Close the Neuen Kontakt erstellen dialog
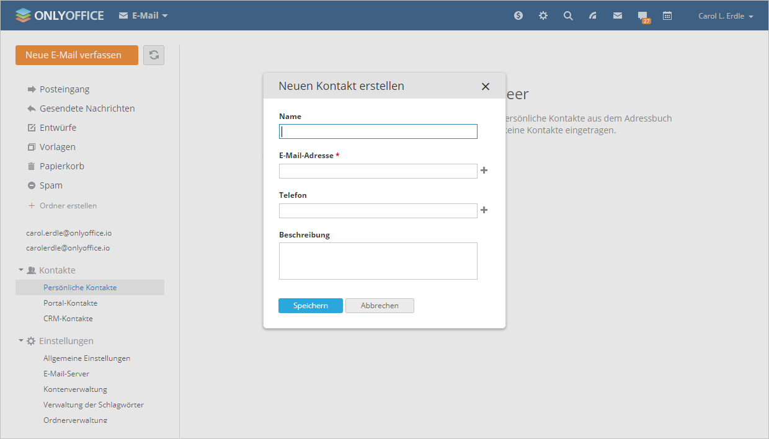Viewport: 769px width, 439px height. [486, 87]
